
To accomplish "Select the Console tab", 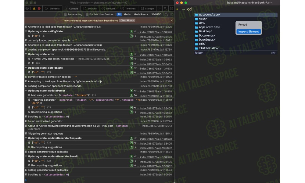I will [x=71, y=8].
